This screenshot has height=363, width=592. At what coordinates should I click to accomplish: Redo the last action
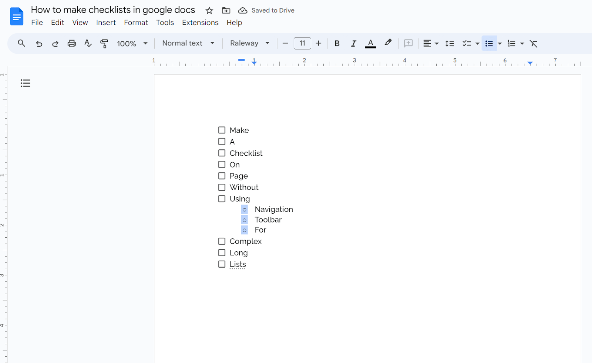pos(55,43)
